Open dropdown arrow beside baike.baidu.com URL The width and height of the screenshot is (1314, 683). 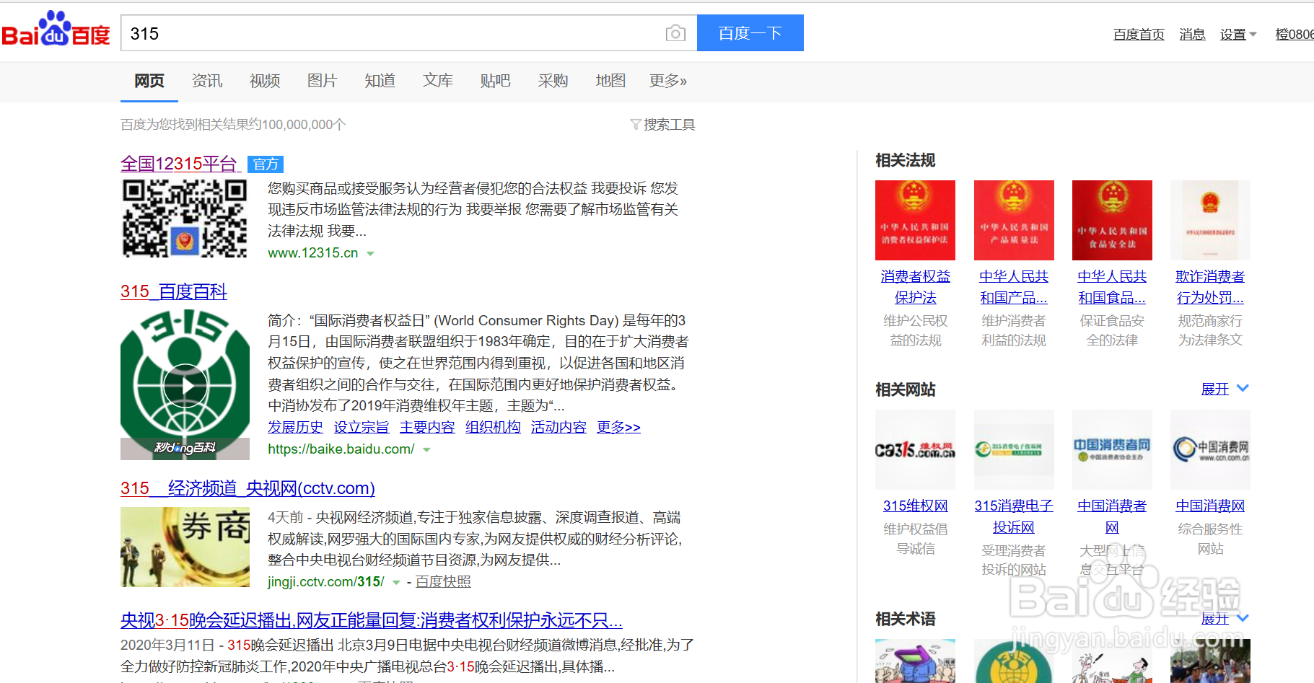426,450
